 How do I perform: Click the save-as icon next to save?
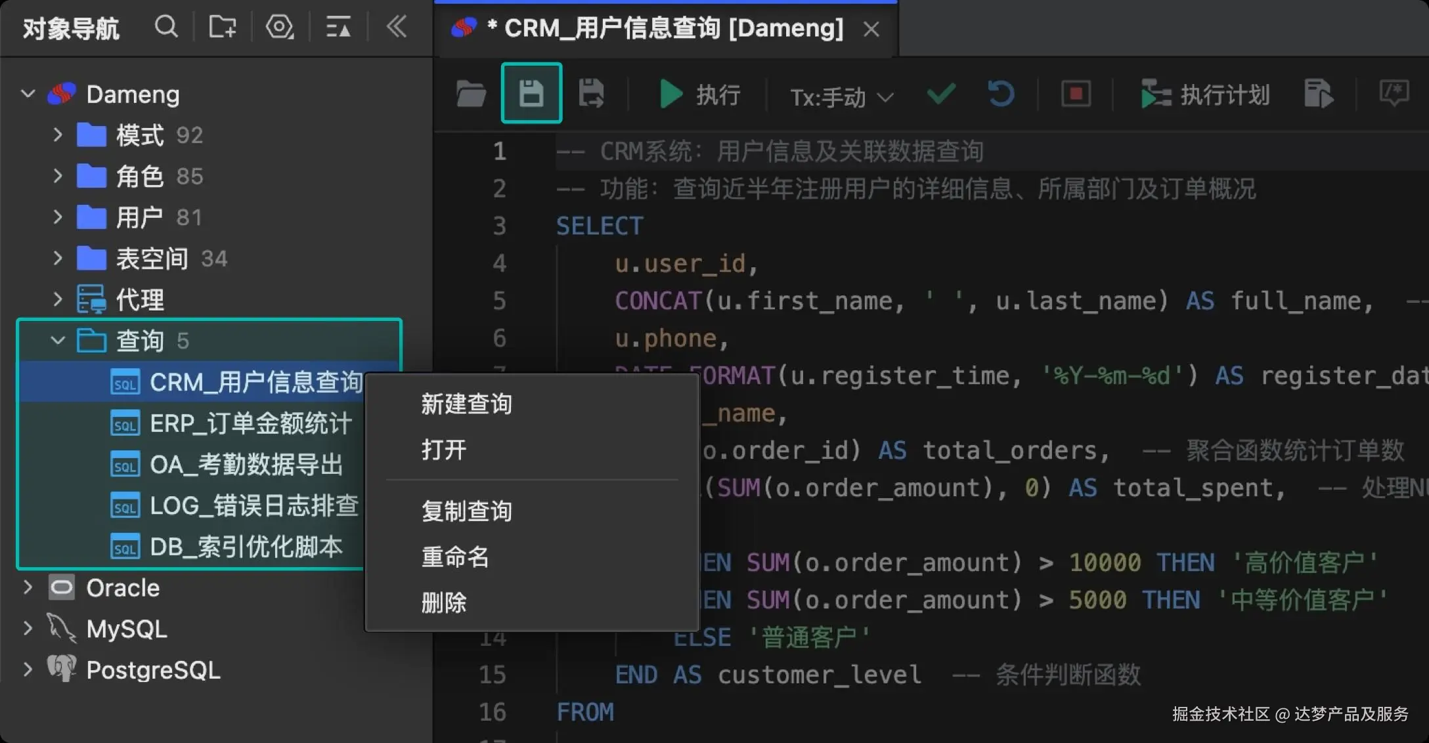click(591, 93)
